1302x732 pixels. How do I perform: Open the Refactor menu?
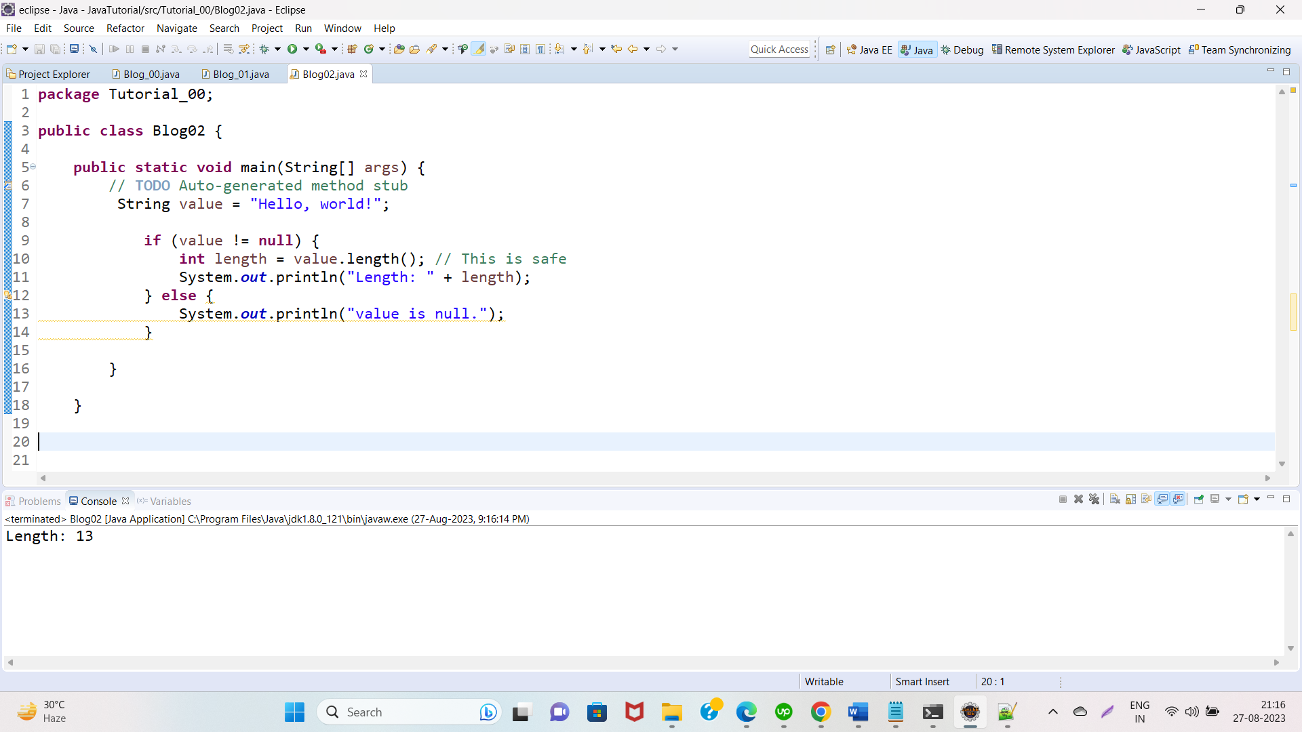click(125, 28)
